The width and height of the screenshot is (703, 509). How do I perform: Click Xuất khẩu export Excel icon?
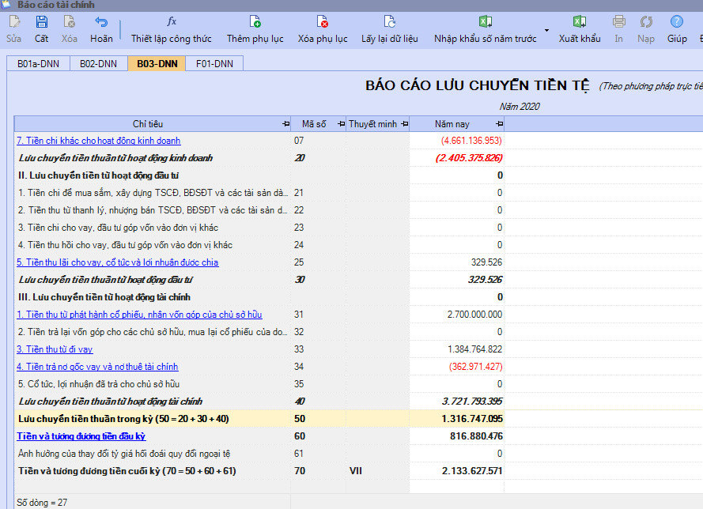coord(580,22)
